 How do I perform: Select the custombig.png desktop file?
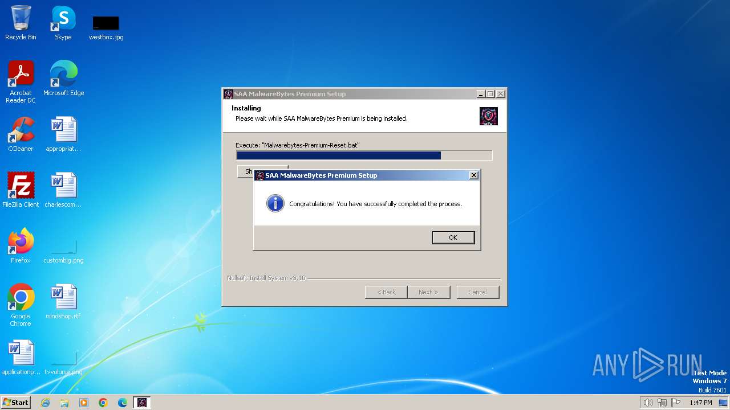63,251
